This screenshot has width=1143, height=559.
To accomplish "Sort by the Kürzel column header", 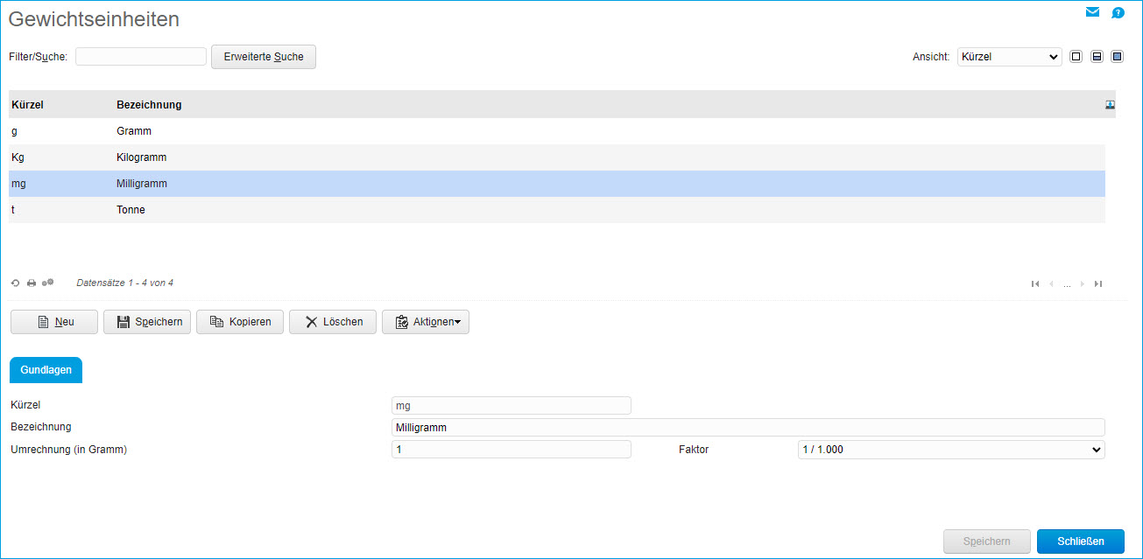I will pos(27,105).
